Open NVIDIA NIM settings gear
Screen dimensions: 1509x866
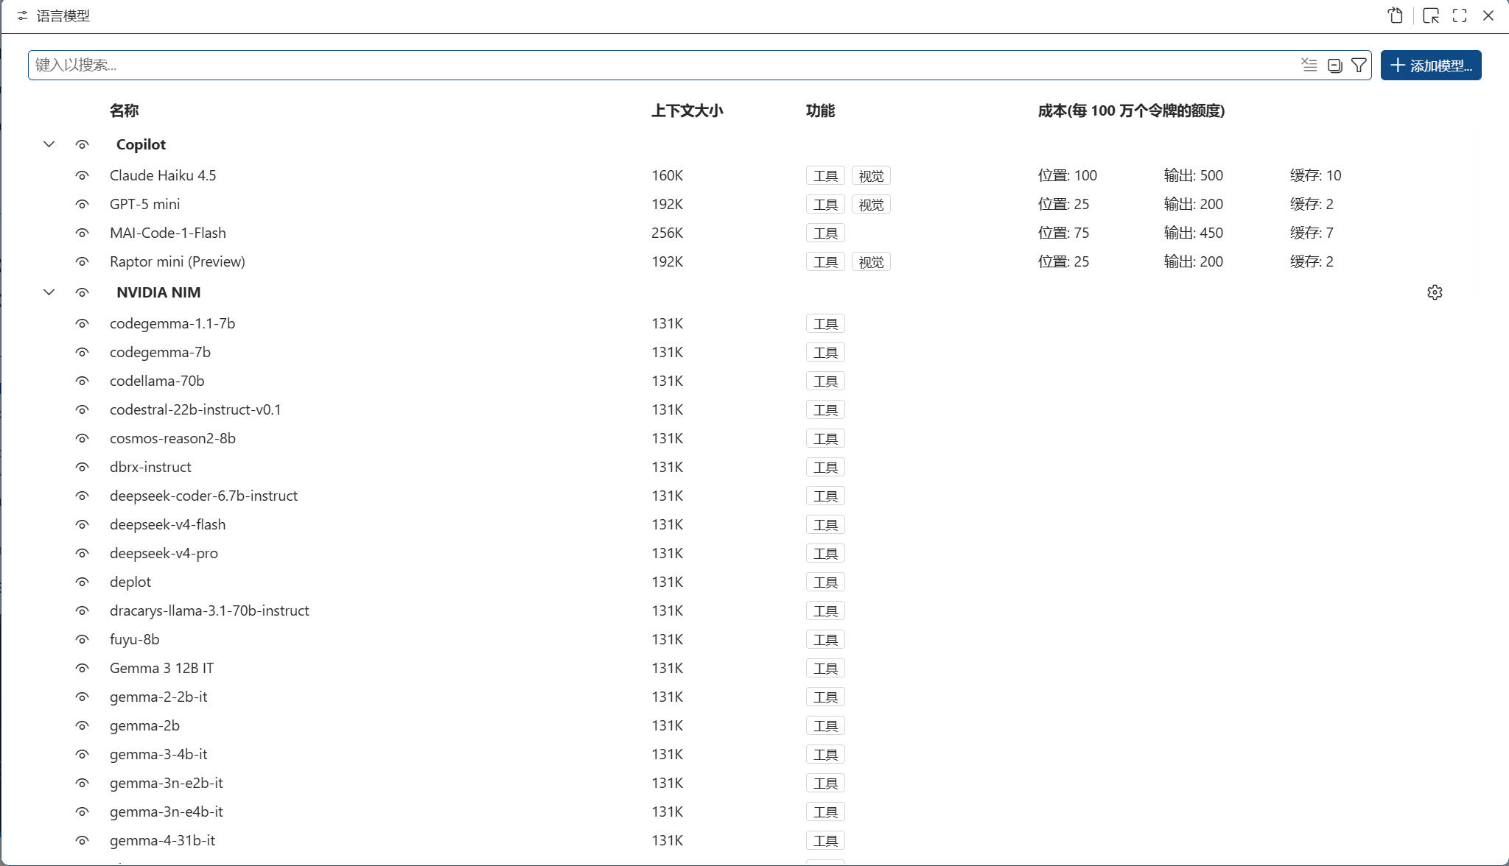click(1435, 292)
